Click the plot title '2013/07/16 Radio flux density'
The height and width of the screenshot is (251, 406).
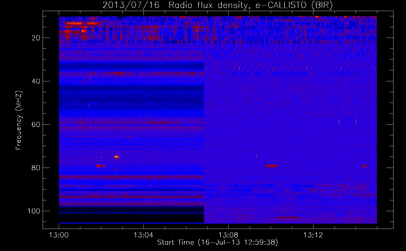175,5
